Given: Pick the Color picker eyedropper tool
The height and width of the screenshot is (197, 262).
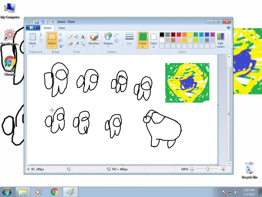Looking at the screenshot, I should (77, 44).
